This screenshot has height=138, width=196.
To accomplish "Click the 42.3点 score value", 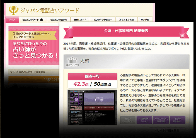I will [x=81, y=84].
